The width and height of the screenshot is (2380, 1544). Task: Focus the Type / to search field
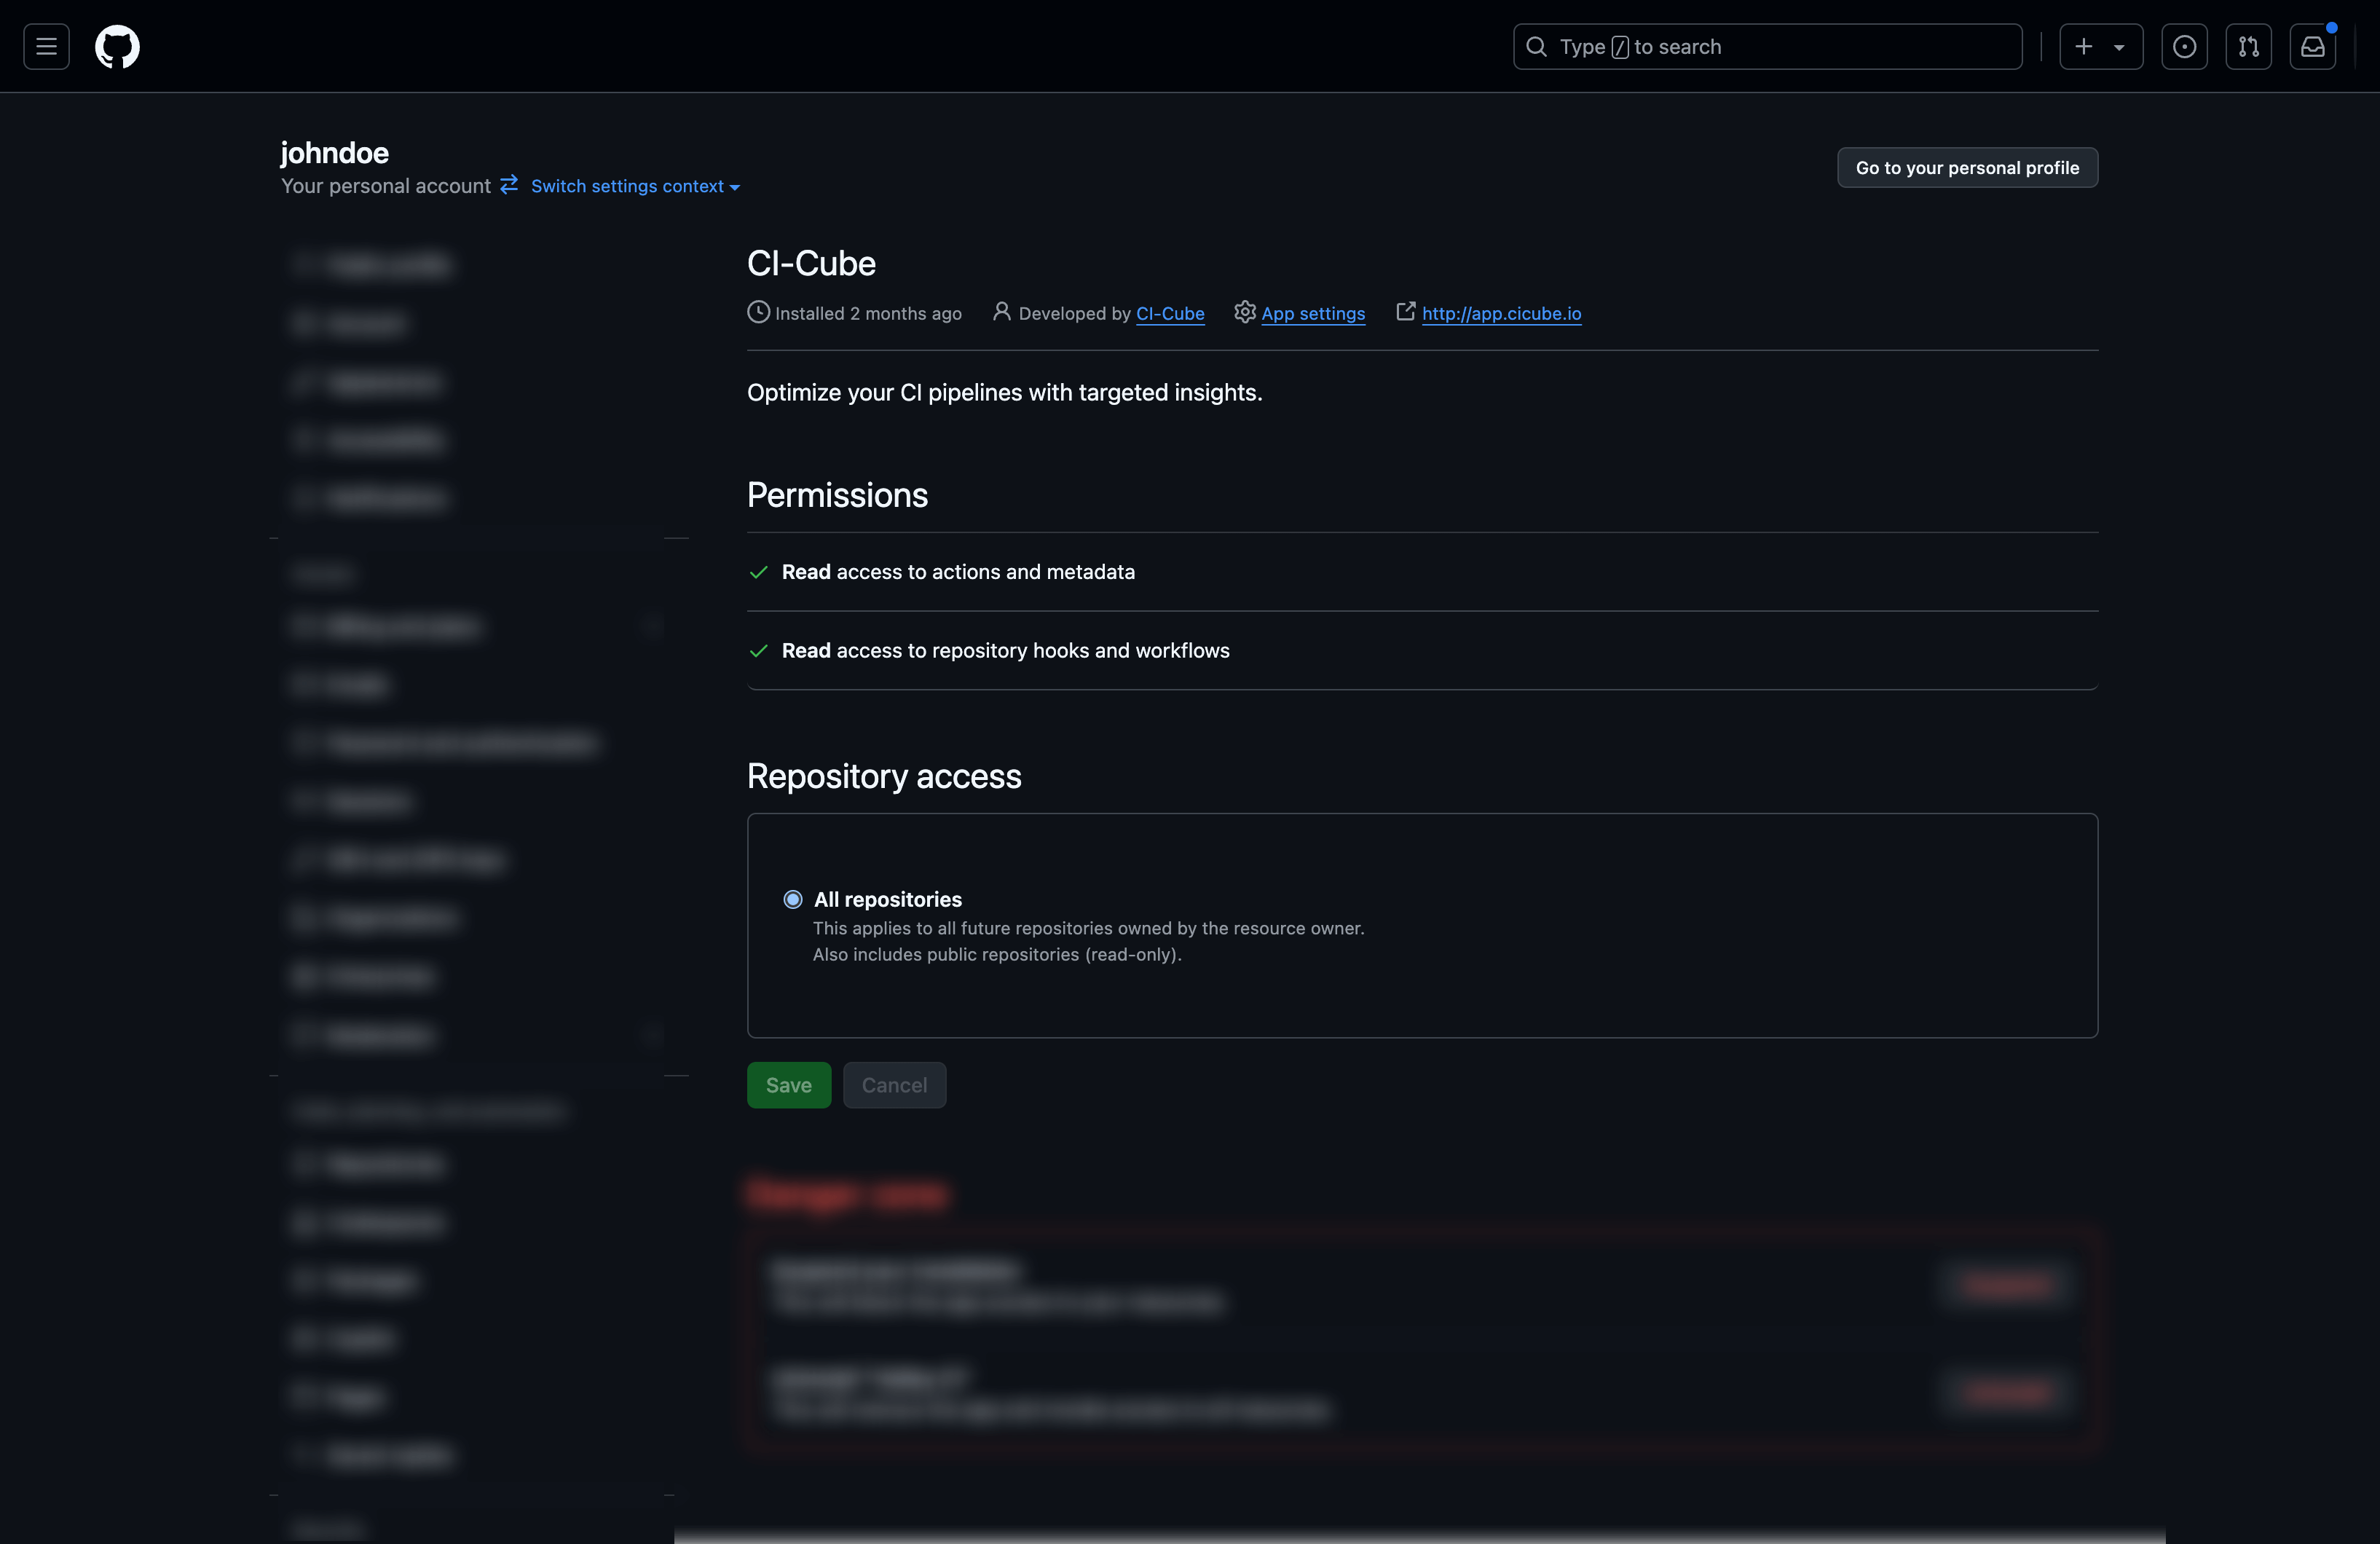tap(1767, 46)
